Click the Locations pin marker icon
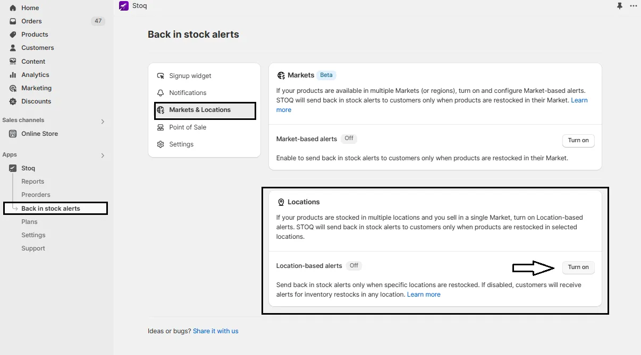Screen dimensions: 641x355 pyautogui.click(x=281, y=202)
